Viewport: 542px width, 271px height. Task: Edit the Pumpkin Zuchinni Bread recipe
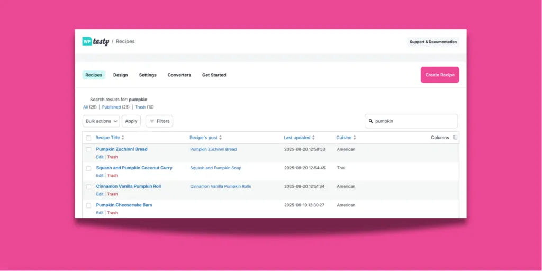pos(100,157)
